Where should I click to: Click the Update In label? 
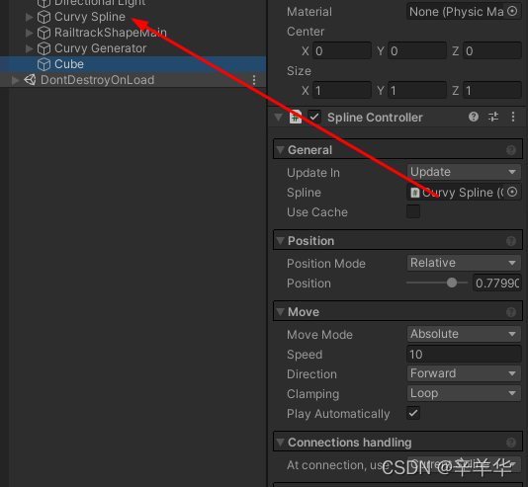click(313, 173)
